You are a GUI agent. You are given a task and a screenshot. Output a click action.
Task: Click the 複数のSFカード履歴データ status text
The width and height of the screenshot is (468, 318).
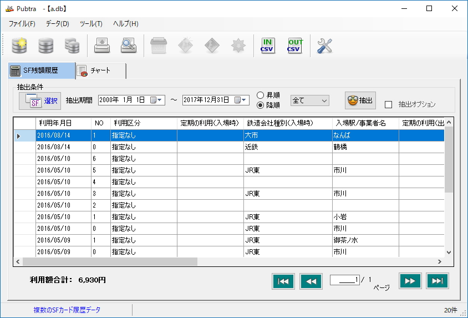coord(67,310)
